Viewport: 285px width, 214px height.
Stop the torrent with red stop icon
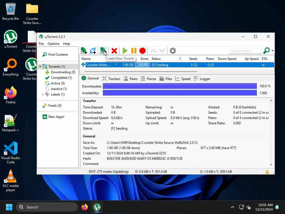click(142, 51)
